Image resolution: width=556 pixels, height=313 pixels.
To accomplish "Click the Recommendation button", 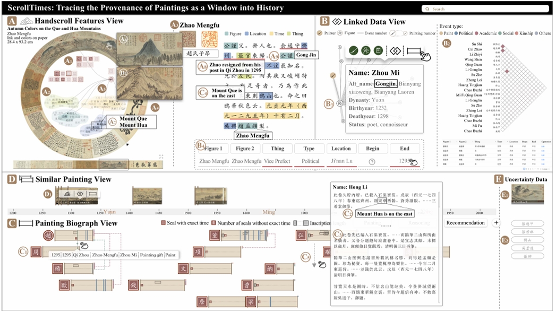I will (465, 223).
